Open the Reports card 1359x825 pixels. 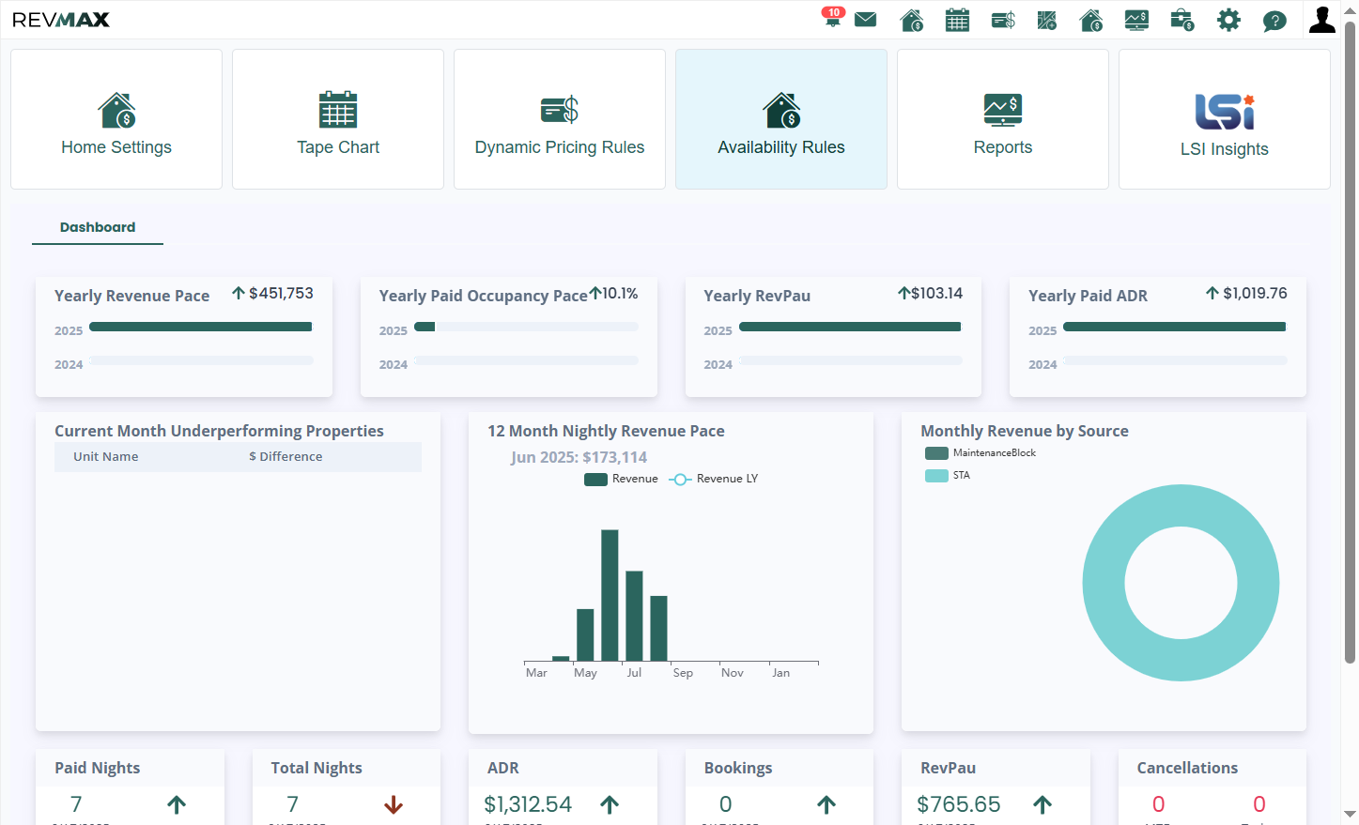click(x=1003, y=119)
